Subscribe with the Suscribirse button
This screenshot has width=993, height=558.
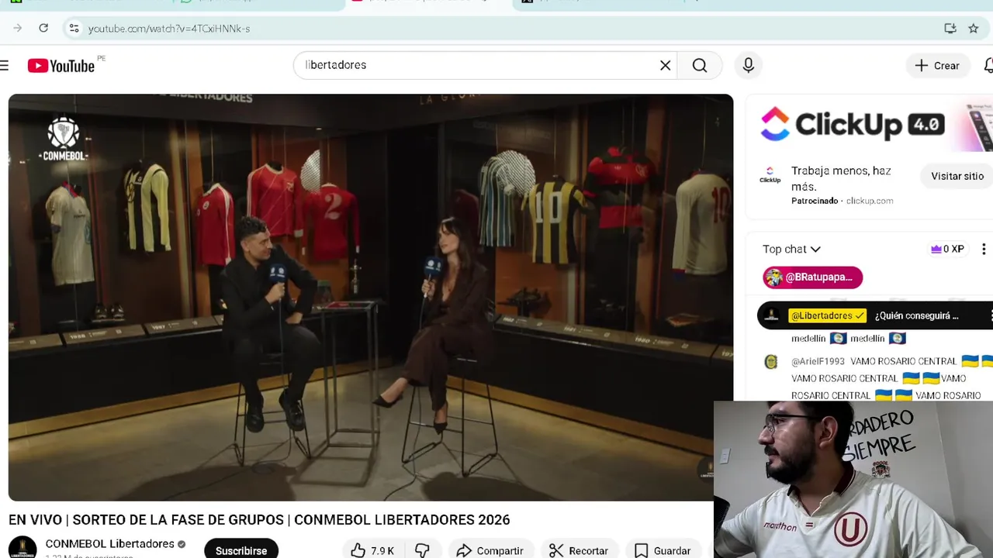click(x=241, y=550)
